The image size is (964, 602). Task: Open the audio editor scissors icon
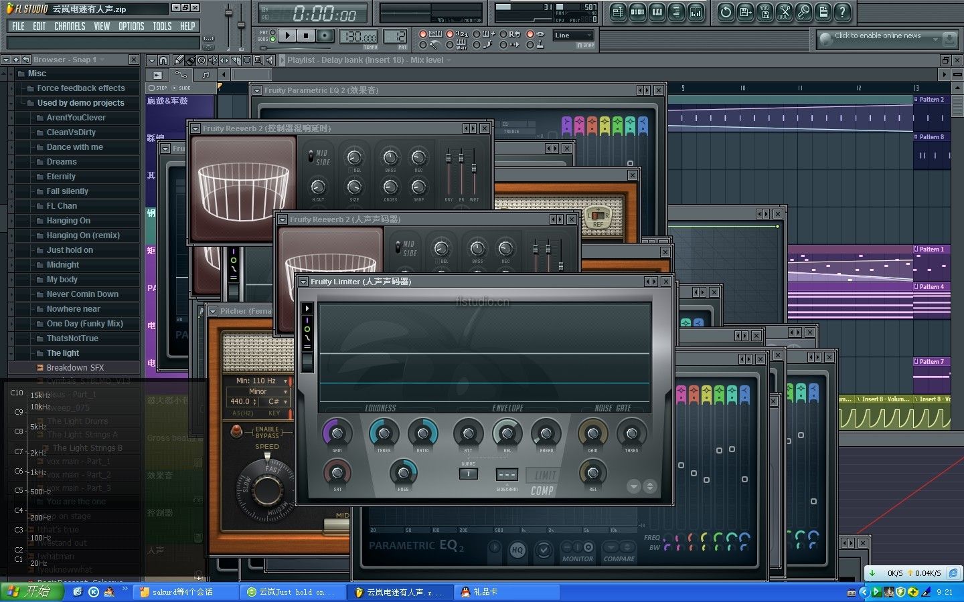tap(785, 11)
